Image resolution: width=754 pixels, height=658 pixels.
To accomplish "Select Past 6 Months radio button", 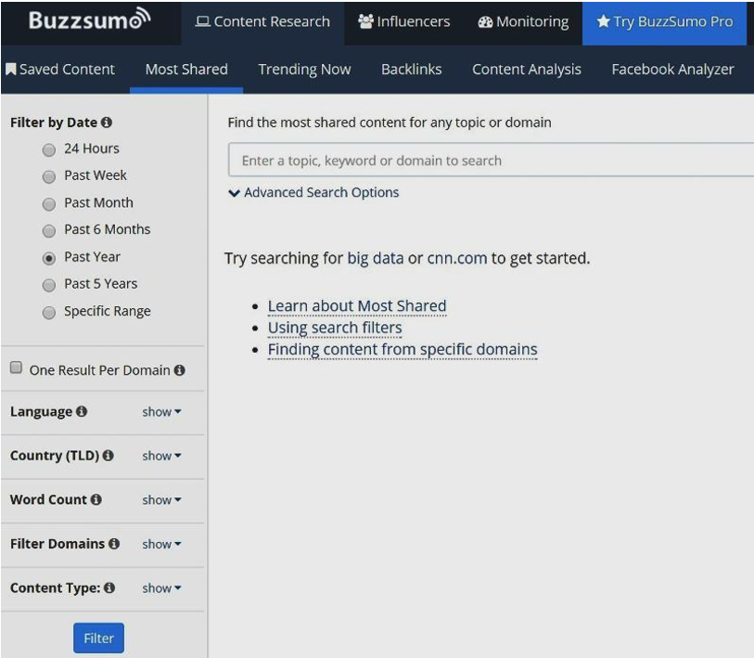I will (48, 231).
